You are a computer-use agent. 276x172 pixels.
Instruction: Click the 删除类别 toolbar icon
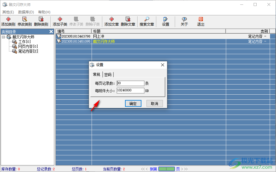pos(41,22)
